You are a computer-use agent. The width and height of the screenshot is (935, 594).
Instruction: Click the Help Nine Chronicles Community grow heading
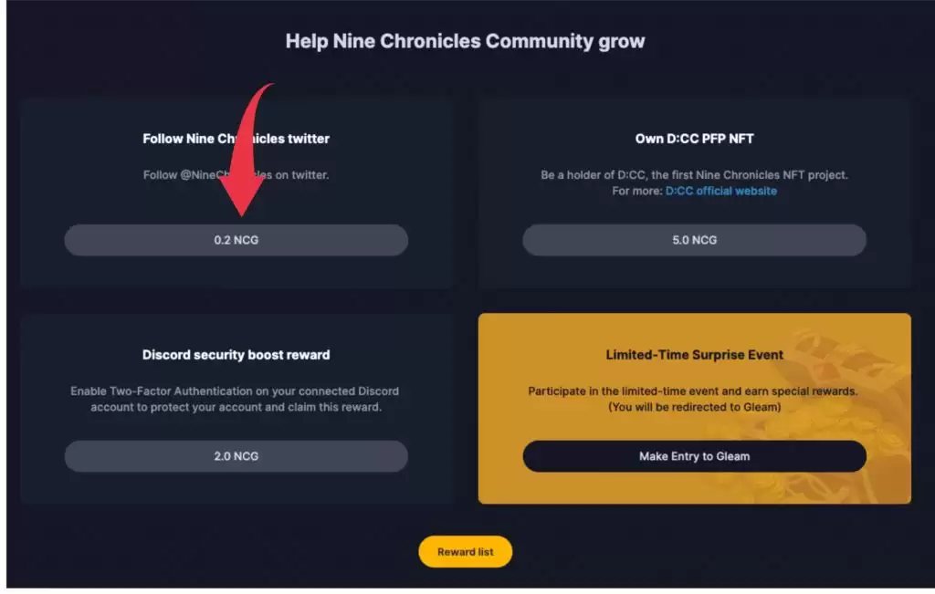[465, 41]
